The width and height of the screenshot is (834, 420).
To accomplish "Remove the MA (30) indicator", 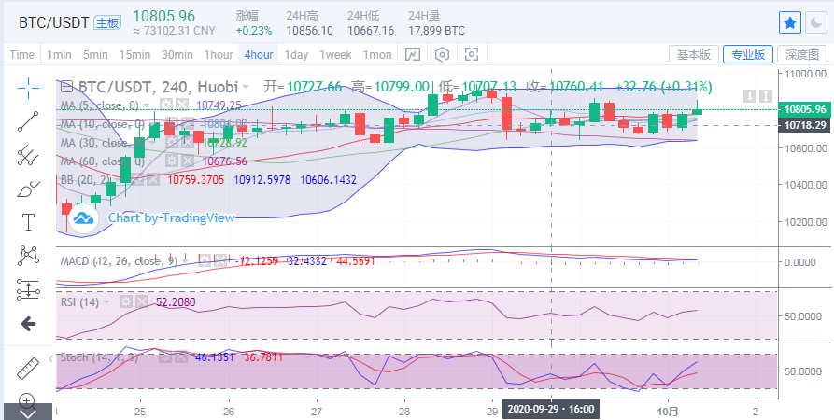I will (186, 142).
